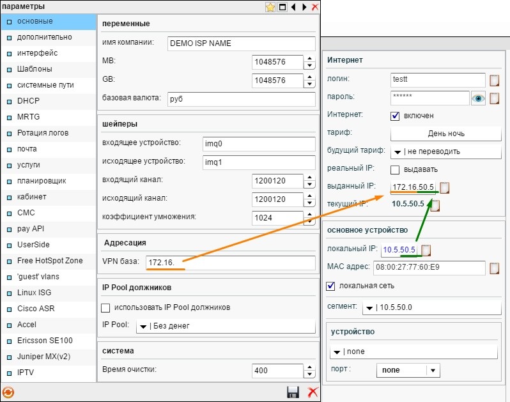Screen dimensions: 510x402
Task: Show password with the eye icon
Action: tap(479, 98)
